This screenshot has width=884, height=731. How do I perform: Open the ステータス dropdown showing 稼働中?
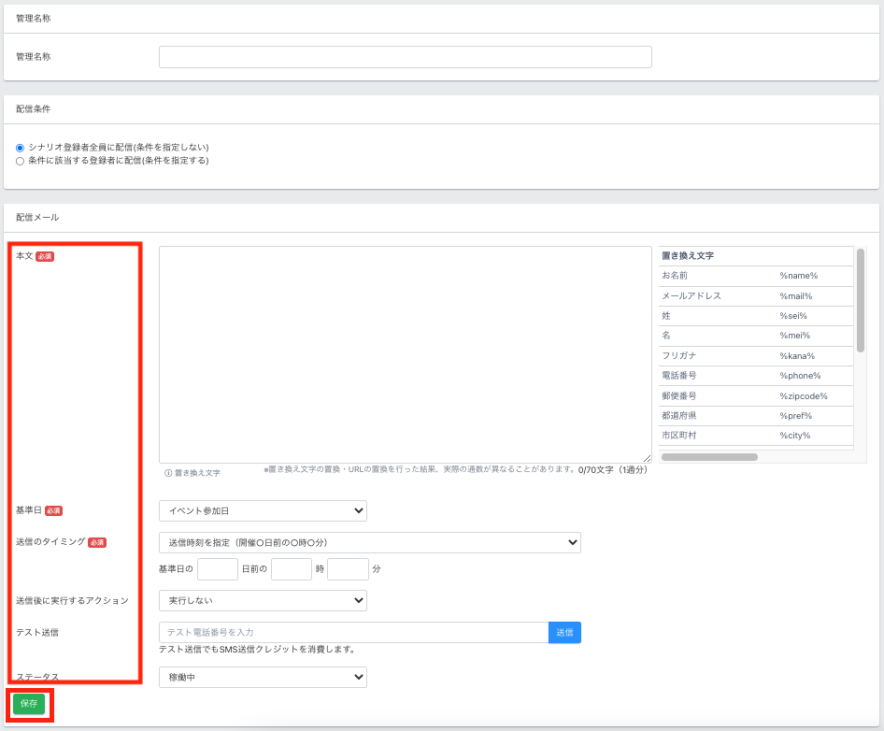(x=263, y=677)
